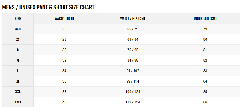Viewport: 243px width, 112px height.
Task: Click the 91 / 107 waist hip cell
Action: tap(133, 71)
